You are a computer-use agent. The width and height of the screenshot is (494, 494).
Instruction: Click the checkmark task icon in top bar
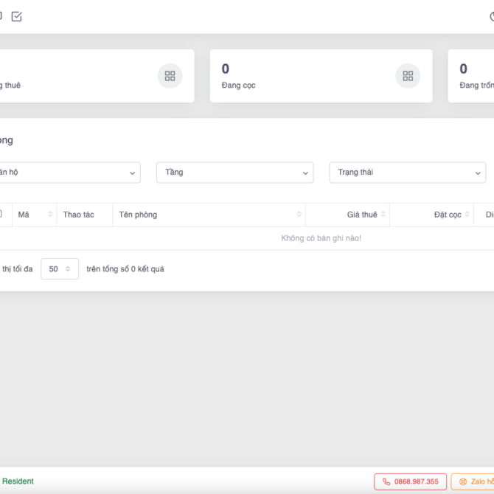click(16, 16)
